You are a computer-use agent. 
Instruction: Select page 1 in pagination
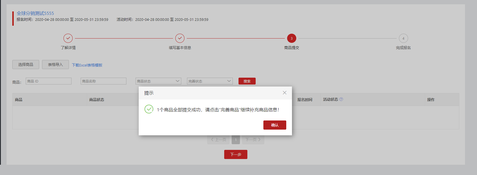coord(236,140)
